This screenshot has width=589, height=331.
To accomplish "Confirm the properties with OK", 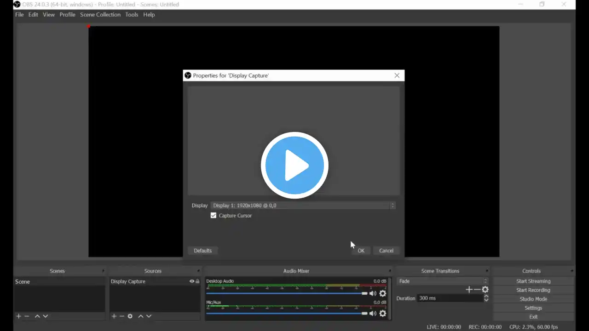I will point(361,251).
